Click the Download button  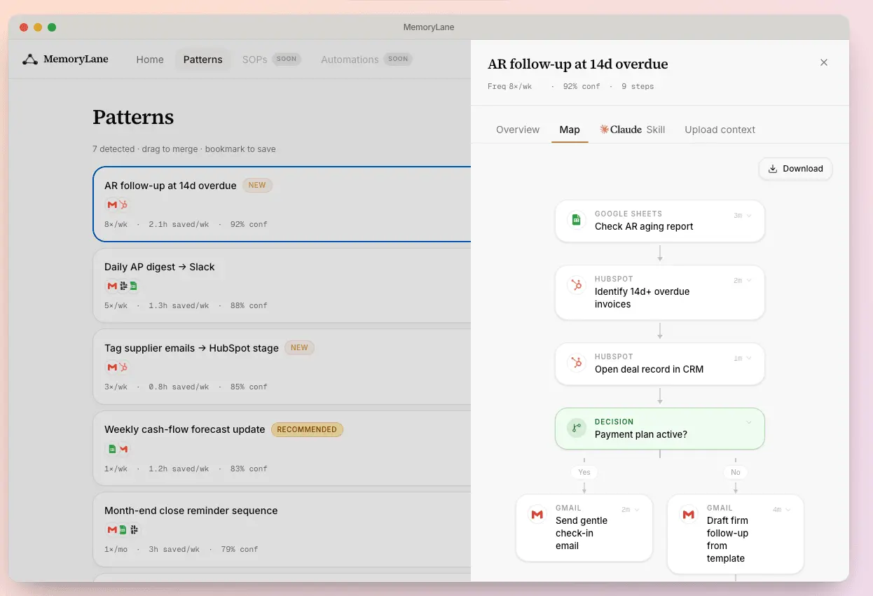click(x=795, y=169)
